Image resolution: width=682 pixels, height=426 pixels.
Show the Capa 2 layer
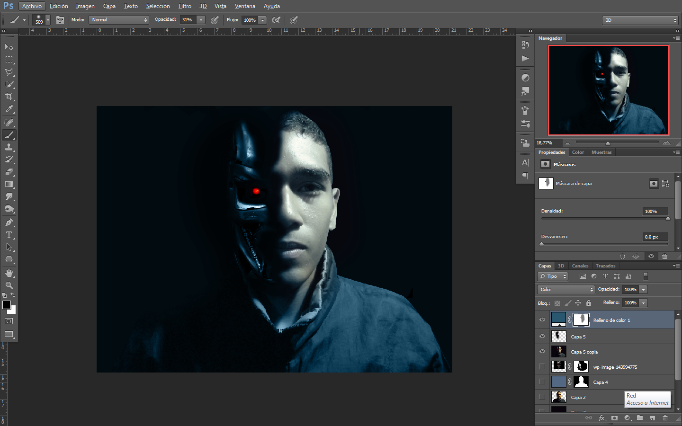[x=542, y=397]
